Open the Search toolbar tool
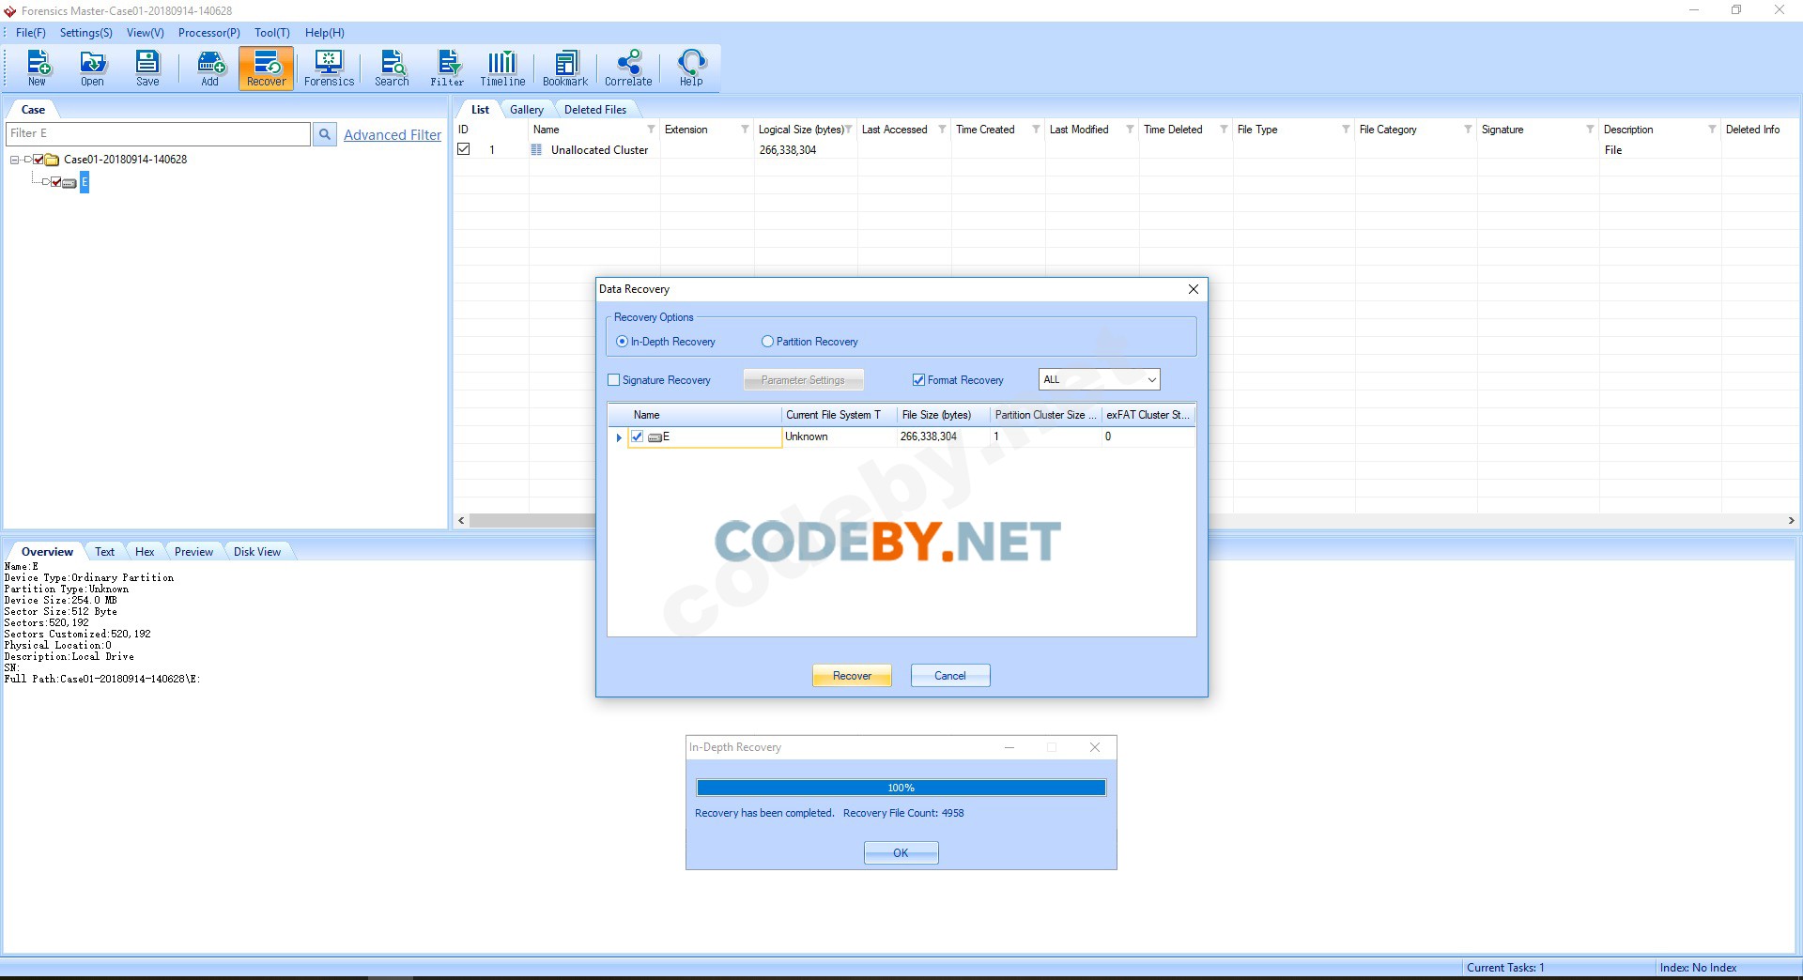 pos(392,69)
